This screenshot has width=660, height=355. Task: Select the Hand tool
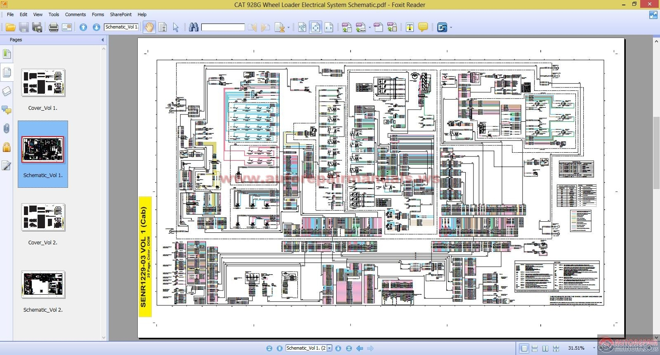tap(149, 28)
